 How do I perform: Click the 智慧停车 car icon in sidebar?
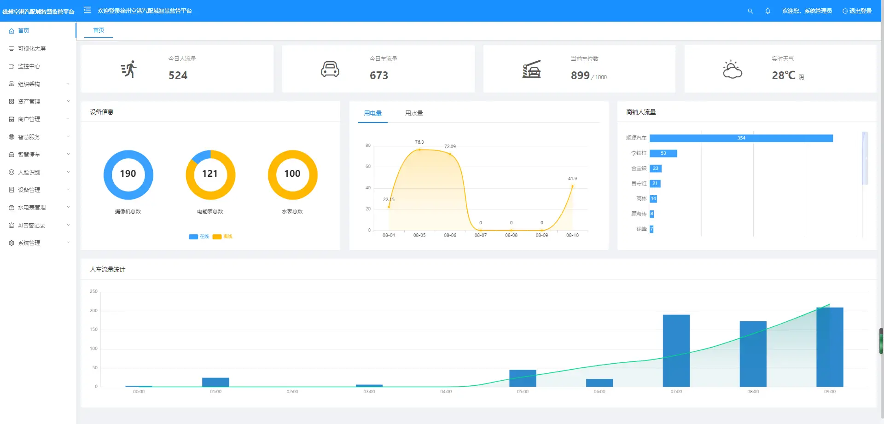[12, 155]
